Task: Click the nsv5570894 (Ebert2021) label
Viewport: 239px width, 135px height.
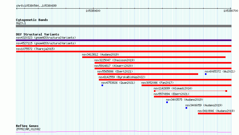Action: point(171,94)
